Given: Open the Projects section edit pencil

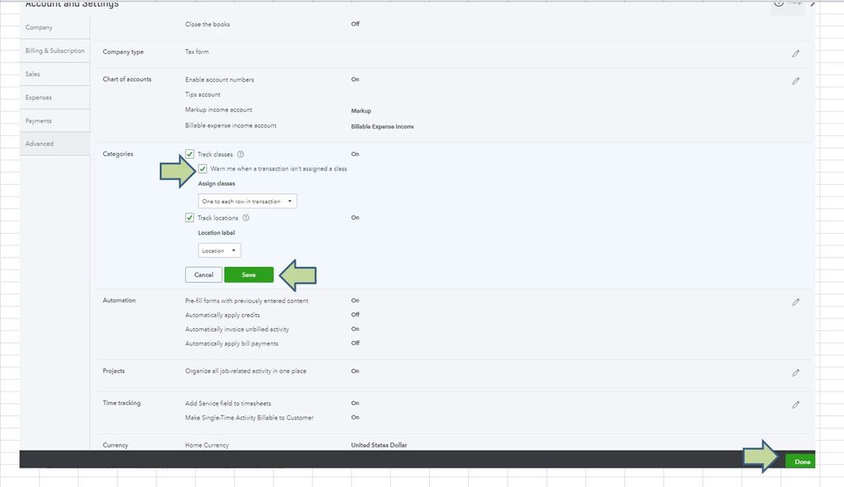Looking at the screenshot, I should 795,372.
